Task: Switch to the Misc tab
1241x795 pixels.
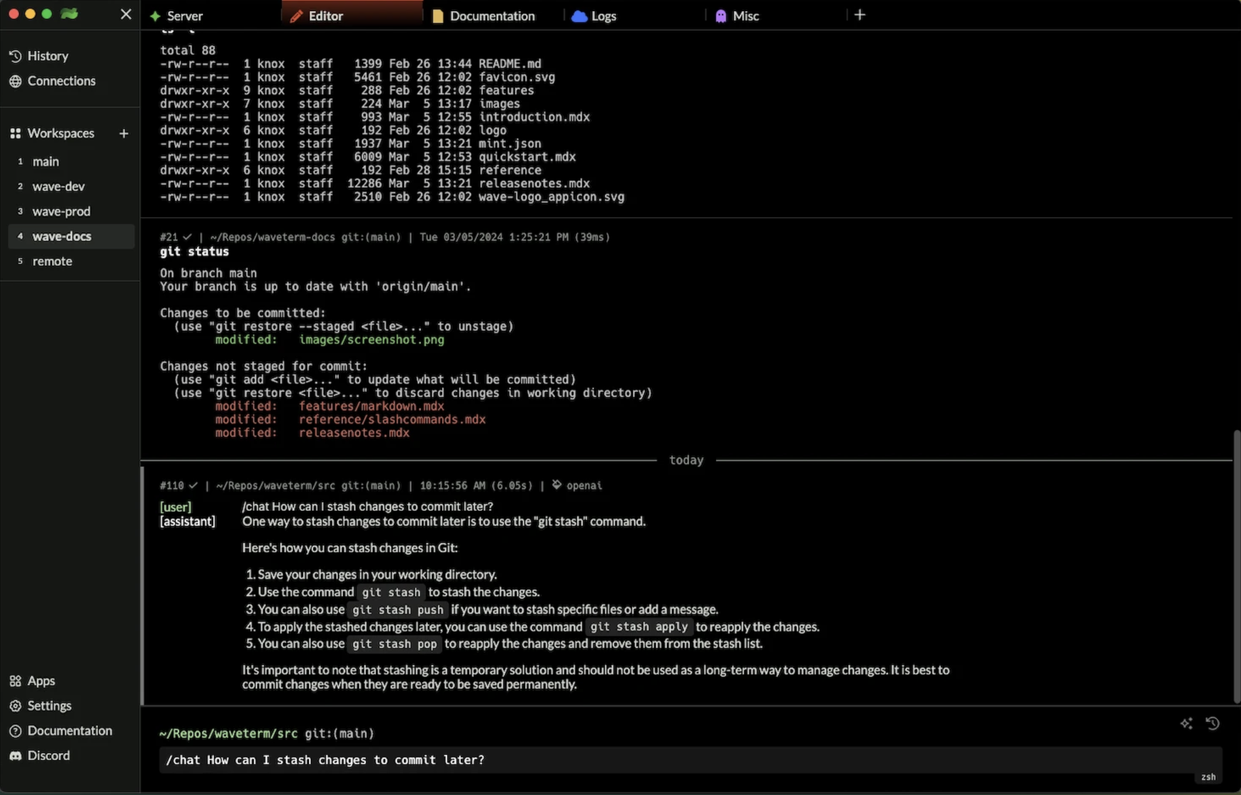Action: click(x=776, y=15)
